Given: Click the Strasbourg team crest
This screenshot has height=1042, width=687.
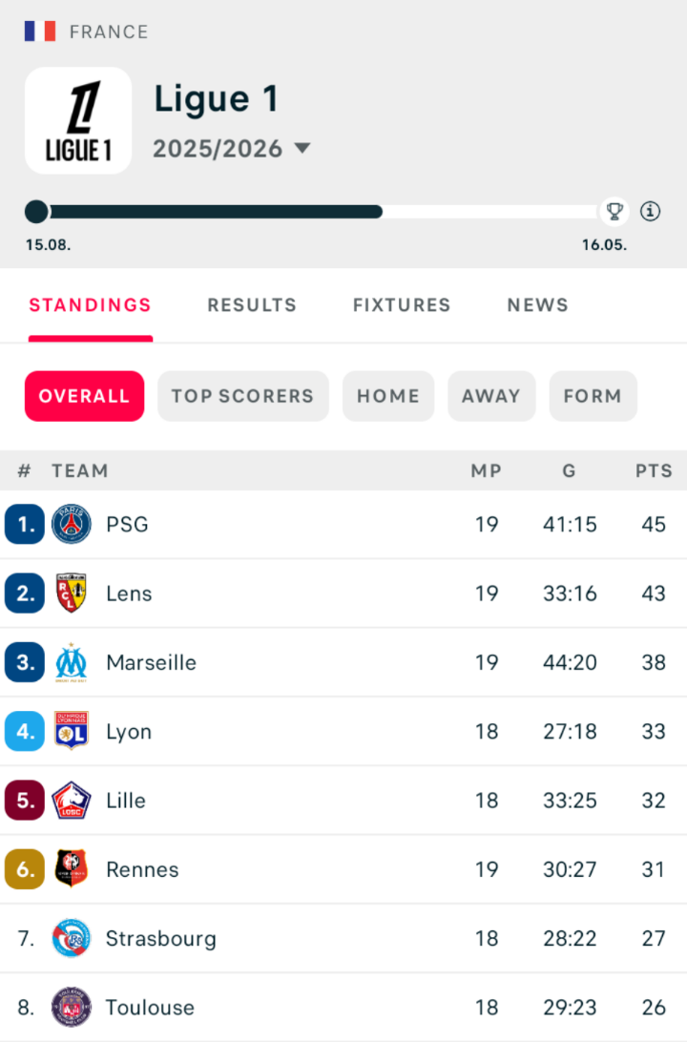Looking at the screenshot, I should click(x=69, y=938).
